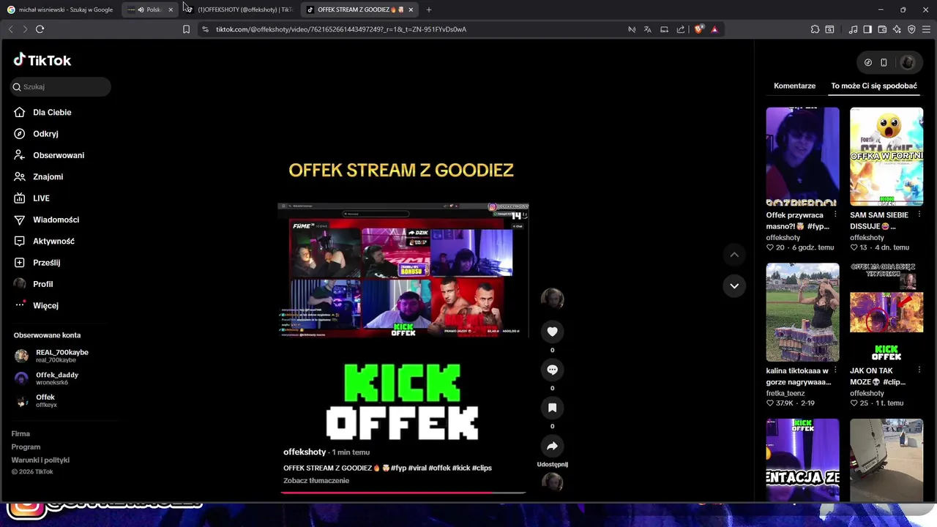Click the TikTok coins icon in the top pill

point(868,63)
